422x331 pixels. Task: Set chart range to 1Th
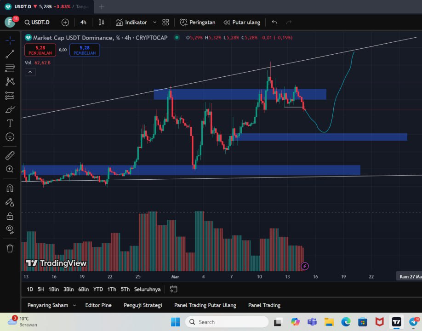tap(112, 289)
